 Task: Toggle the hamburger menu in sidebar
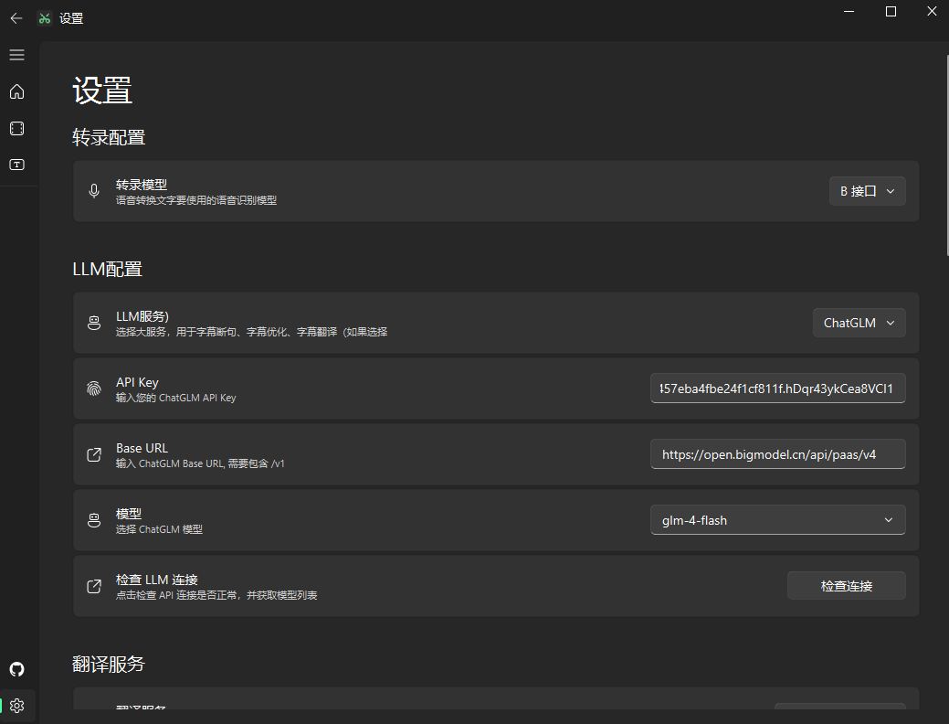(16, 55)
